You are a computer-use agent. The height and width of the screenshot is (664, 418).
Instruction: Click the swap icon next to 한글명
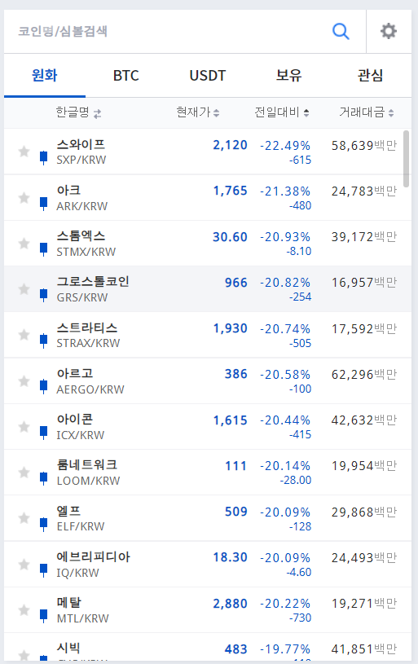pos(98,113)
